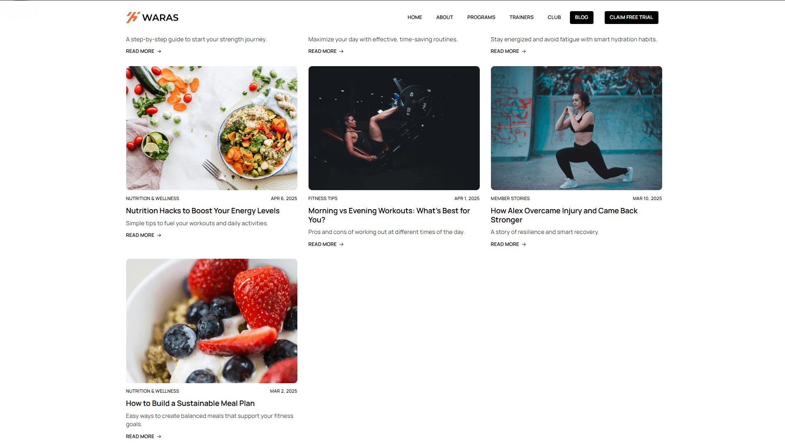The image size is (785, 446).
Task: Click arrow icon under hydration habits Read More
Action: pos(524,51)
